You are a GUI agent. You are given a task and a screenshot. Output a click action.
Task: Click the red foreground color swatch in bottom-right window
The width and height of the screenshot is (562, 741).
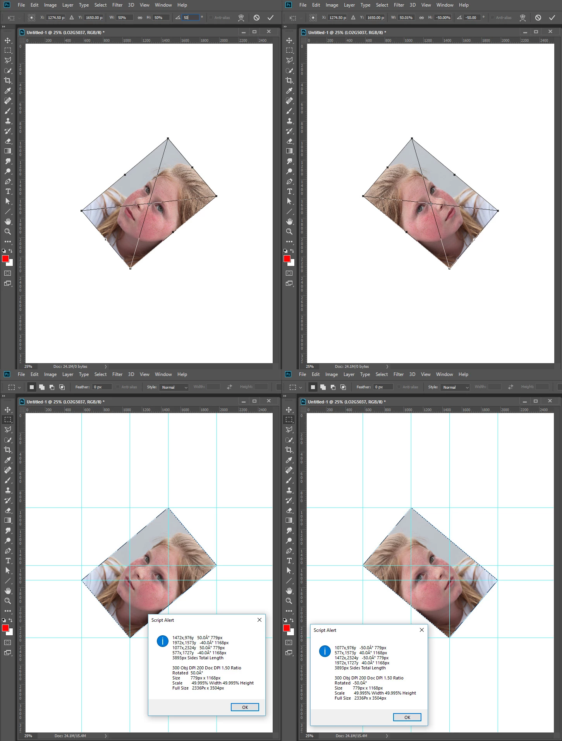[287, 628]
